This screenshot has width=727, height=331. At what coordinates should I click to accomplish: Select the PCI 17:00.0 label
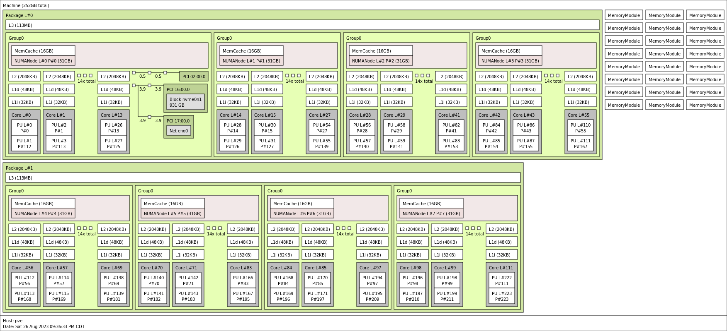[178, 121]
